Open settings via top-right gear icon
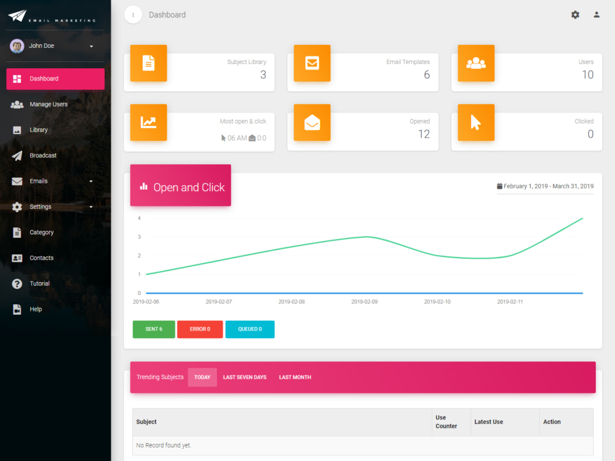Image resolution: width=615 pixels, height=461 pixels. (x=575, y=15)
